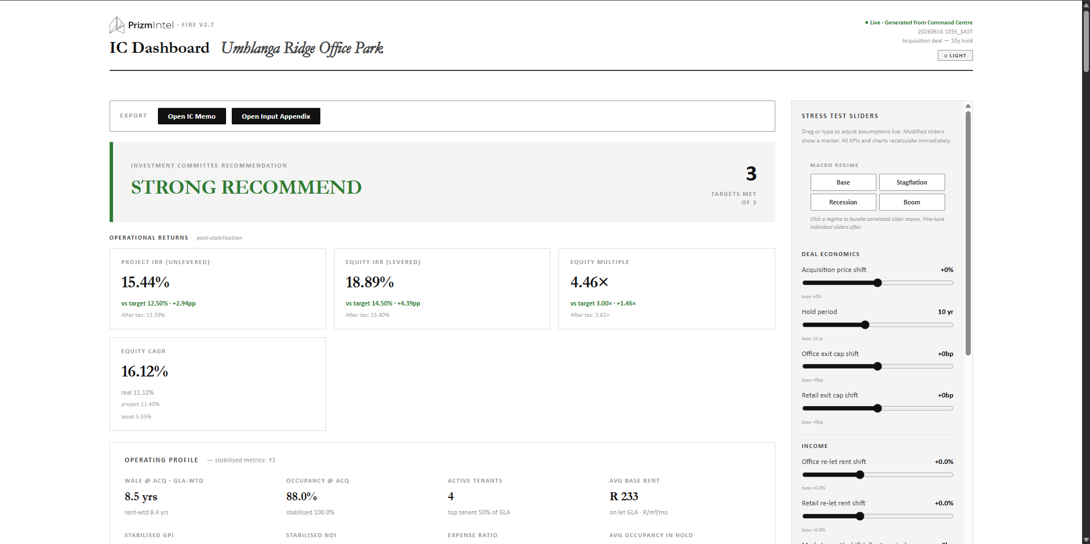Viewport: 1090px width, 544px height.
Task: Click the Equity CAGR 16.12% value
Action: pyautogui.click(x=144, y=371)
